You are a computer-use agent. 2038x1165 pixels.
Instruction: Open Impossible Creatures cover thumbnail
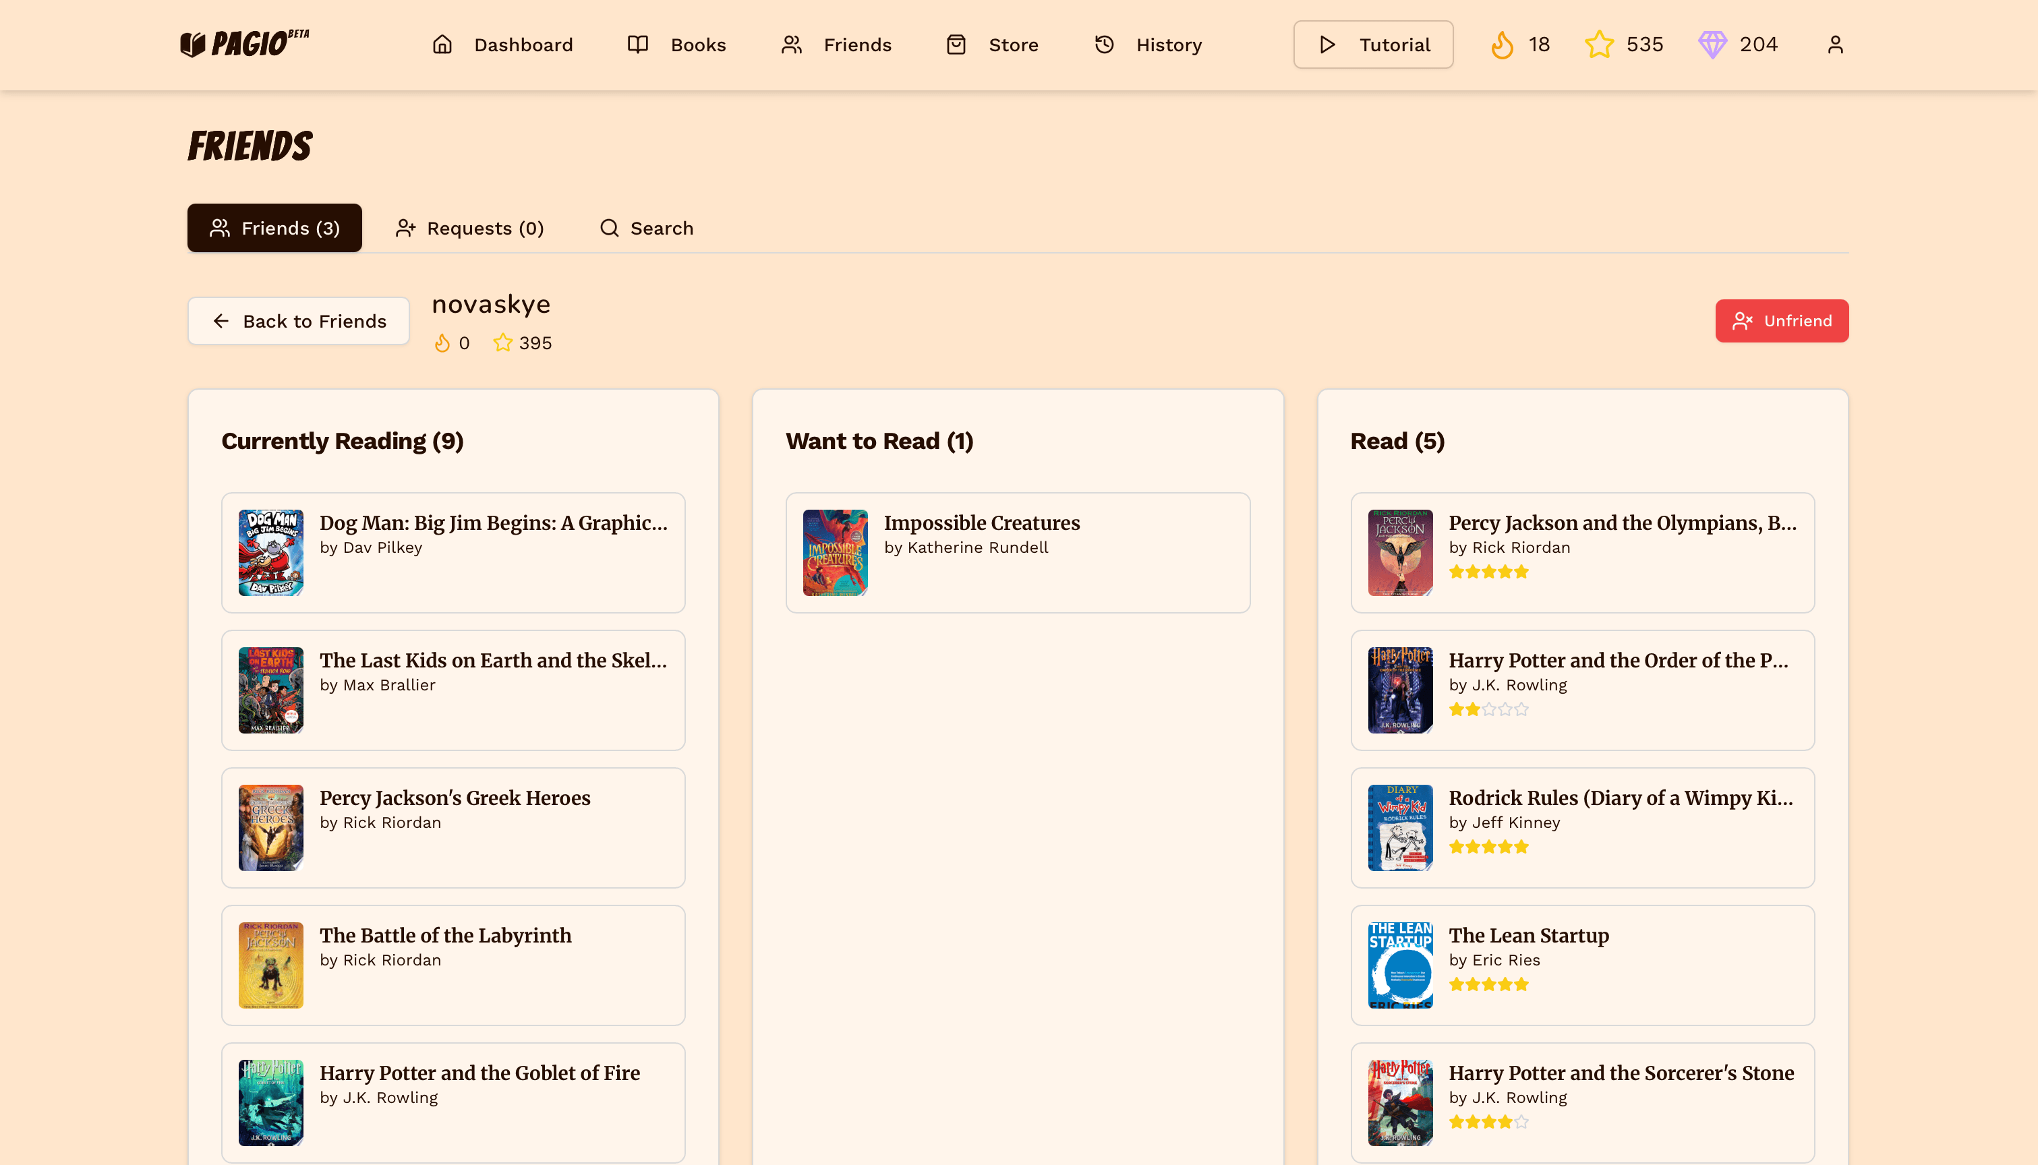click(836, 553)
